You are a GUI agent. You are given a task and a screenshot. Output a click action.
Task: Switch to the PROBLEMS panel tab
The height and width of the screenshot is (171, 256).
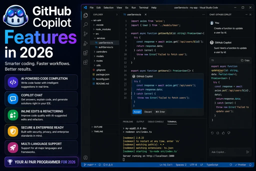[x=128, y=122]
